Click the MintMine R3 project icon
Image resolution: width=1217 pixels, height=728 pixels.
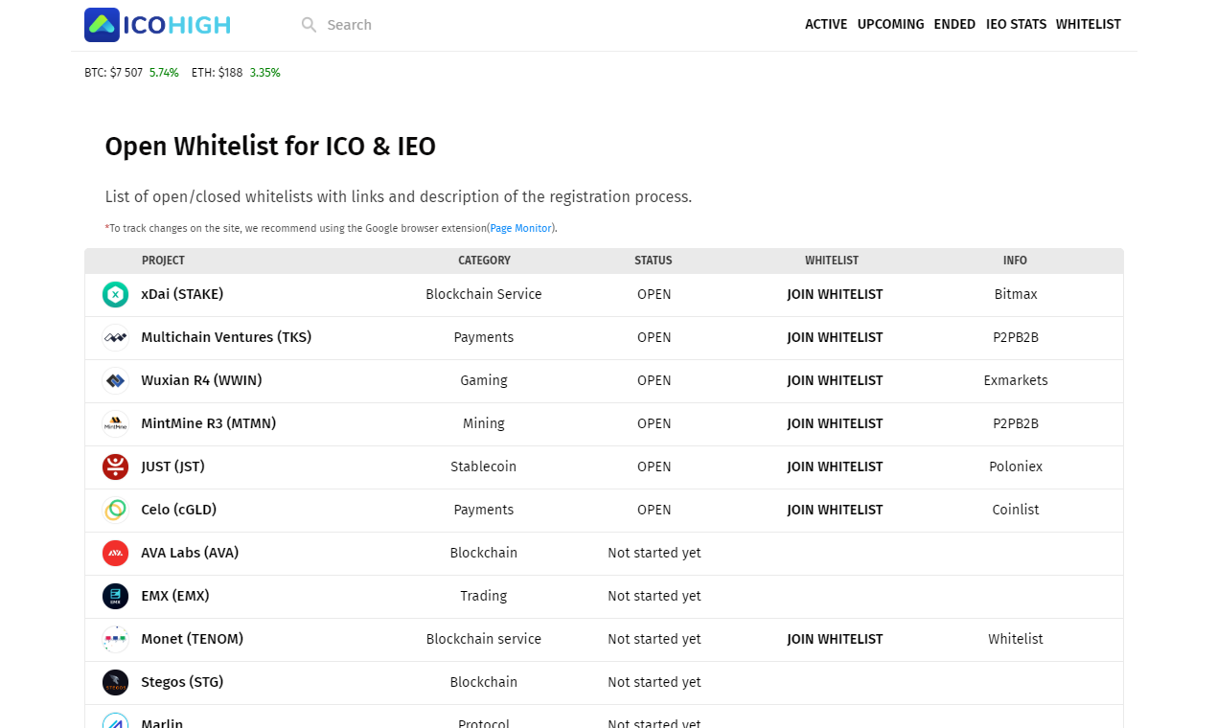[x=116, y=424]
